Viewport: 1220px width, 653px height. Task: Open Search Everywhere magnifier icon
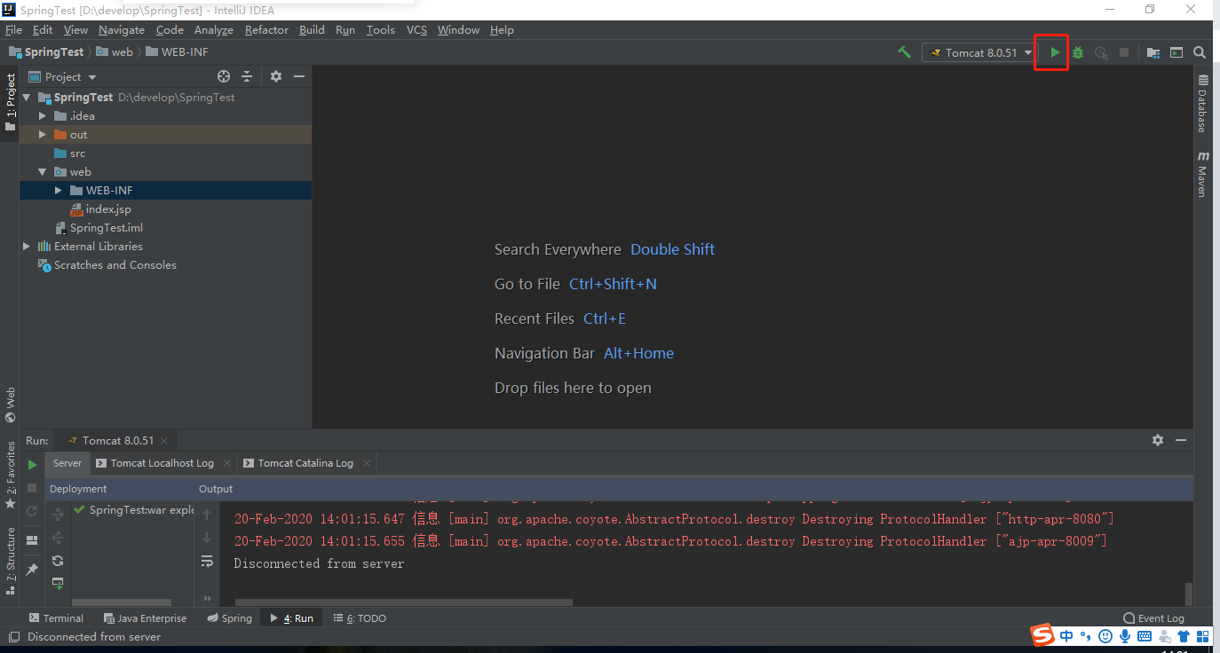[x=1200, y=52]
